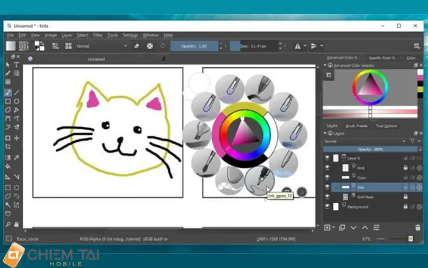Select the Ellipse shape tool

click(x=17, y=101)
